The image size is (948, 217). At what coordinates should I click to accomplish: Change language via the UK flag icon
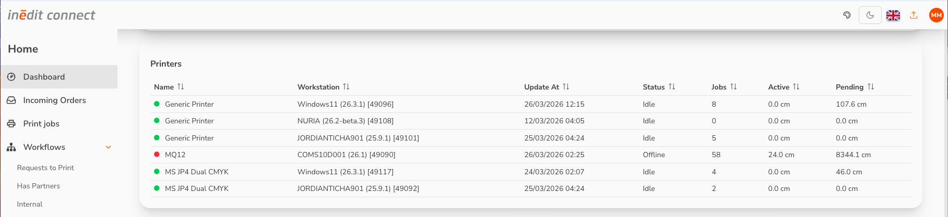(893, 16)
